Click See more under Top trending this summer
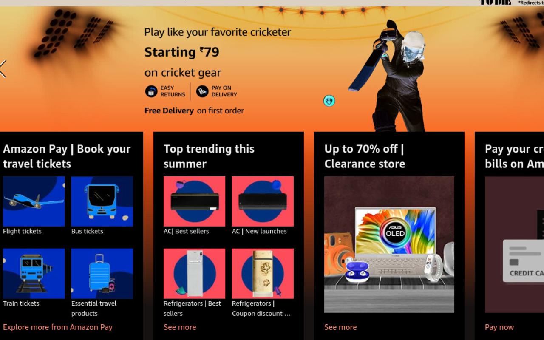This screenshot has height=340, width=544. click(x=180, y=327)
